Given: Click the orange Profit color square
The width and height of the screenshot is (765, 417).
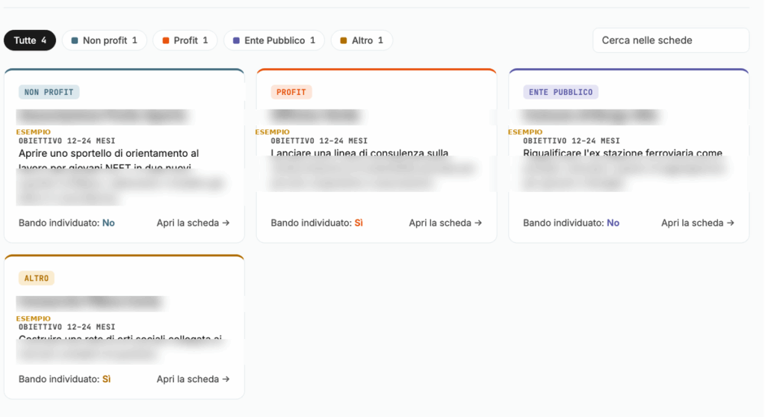Looking at the screenshot, I should click(x=166, y=40).
